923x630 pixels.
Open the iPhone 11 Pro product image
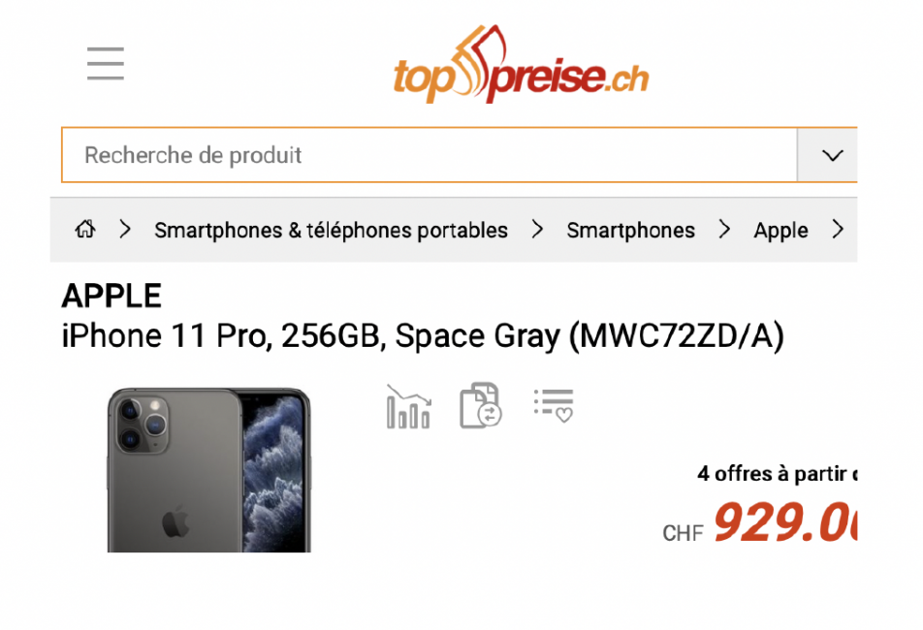pyautogui.click(x=209, y=469)
